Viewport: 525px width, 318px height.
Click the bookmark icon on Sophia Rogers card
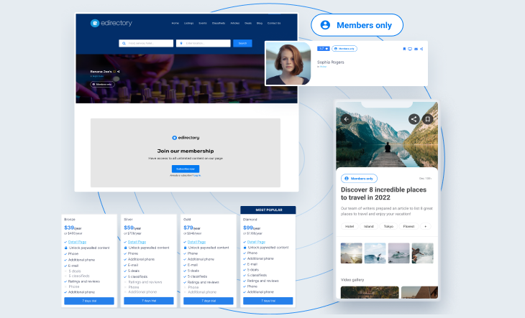(x=404, y=49)
